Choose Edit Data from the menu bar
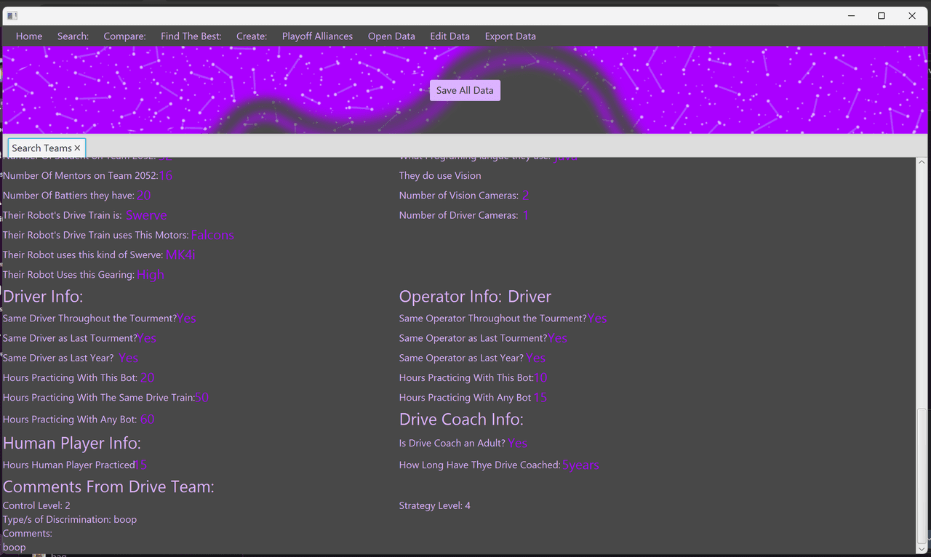Viewport: 931px width, 557px height. pyautogui.click(x=449, y=36)
